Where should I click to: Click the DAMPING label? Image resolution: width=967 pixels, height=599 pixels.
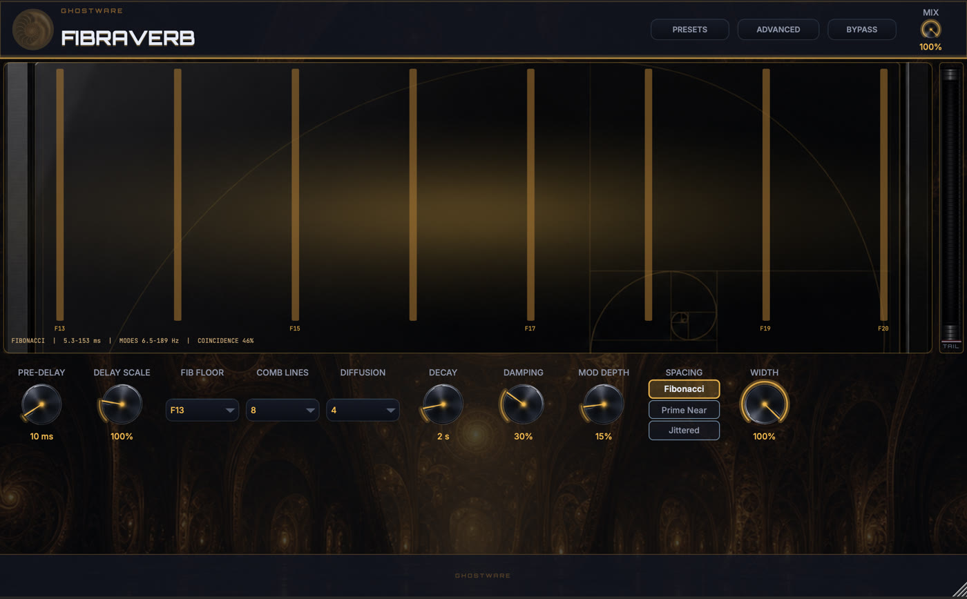[x=523, y=373]
